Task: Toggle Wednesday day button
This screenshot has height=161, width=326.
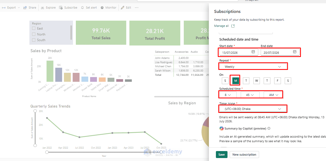Action: coord(257,81)
